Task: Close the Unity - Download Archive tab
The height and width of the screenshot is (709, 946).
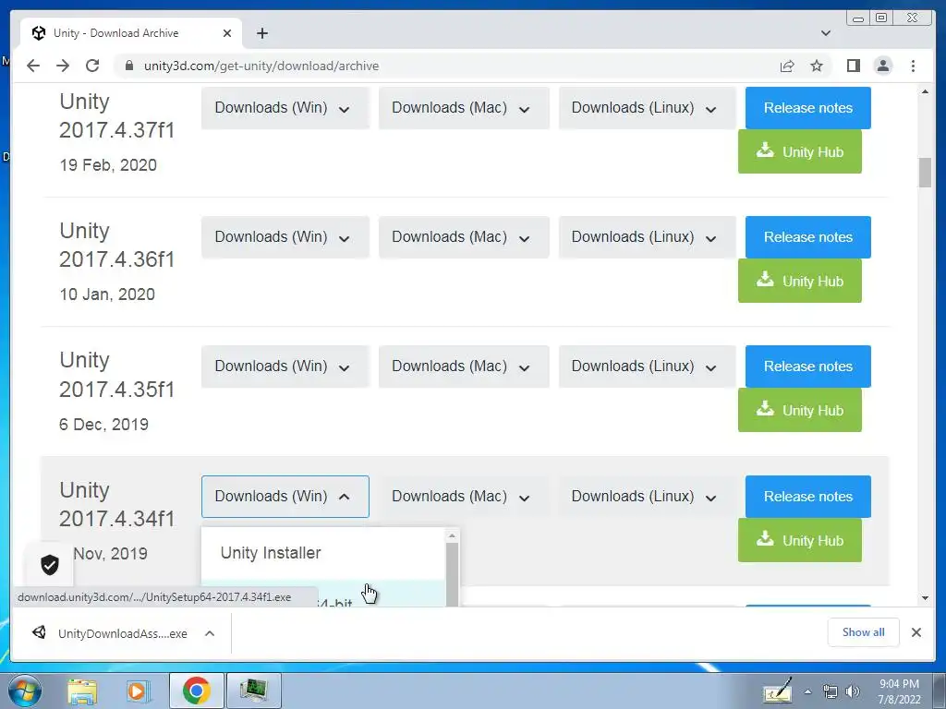Action: pyautogui.click(x=227, y=33)
